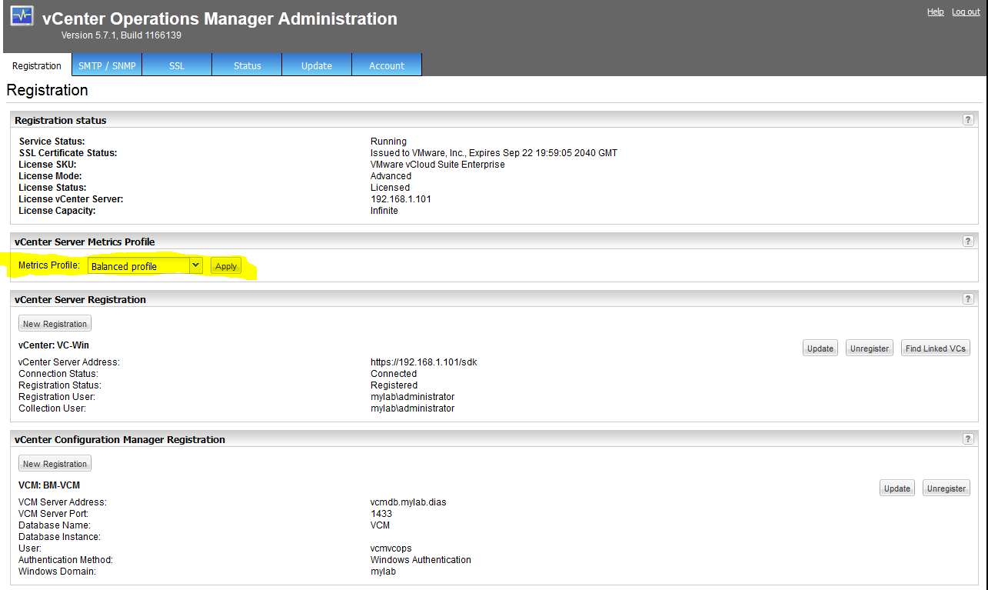
Task: Apply the selected Metrics Profile
Action: [x=226, y=266]
